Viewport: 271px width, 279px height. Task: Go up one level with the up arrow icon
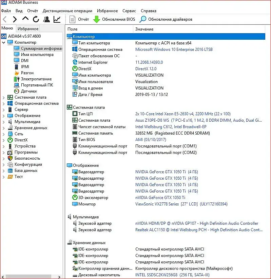point(25,19)
